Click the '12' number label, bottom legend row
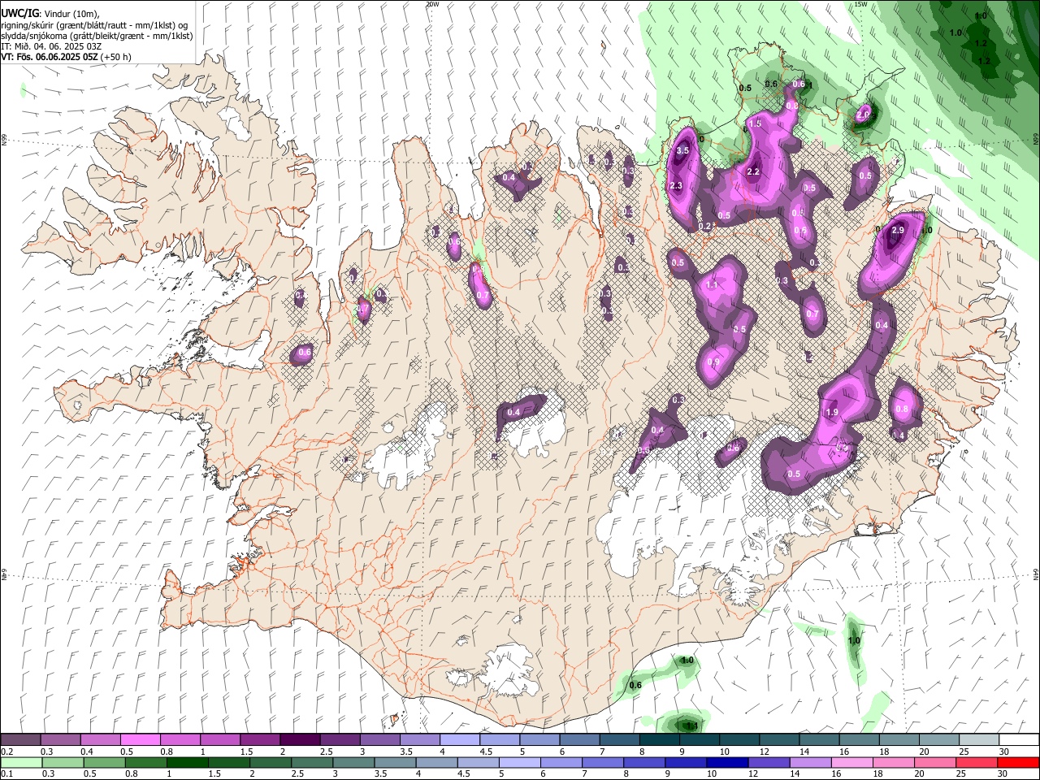The height and width of the screenshot is (780, 1040). (x=753, y=773)
